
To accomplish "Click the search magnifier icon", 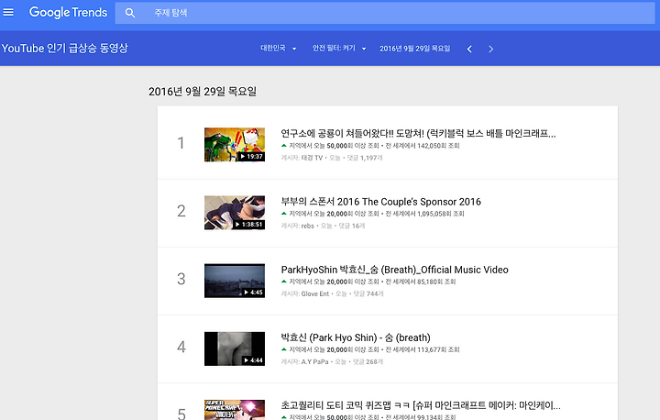I will (x=130, y=13).
